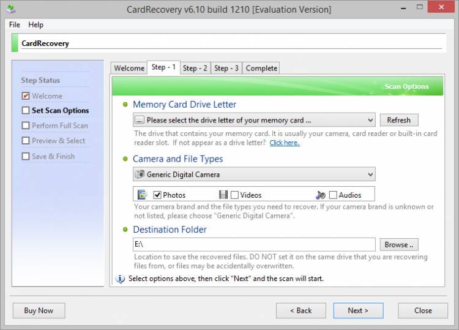Click green bullet beside Camera and File Types
459x330 pixels.
tap(125, 159)
